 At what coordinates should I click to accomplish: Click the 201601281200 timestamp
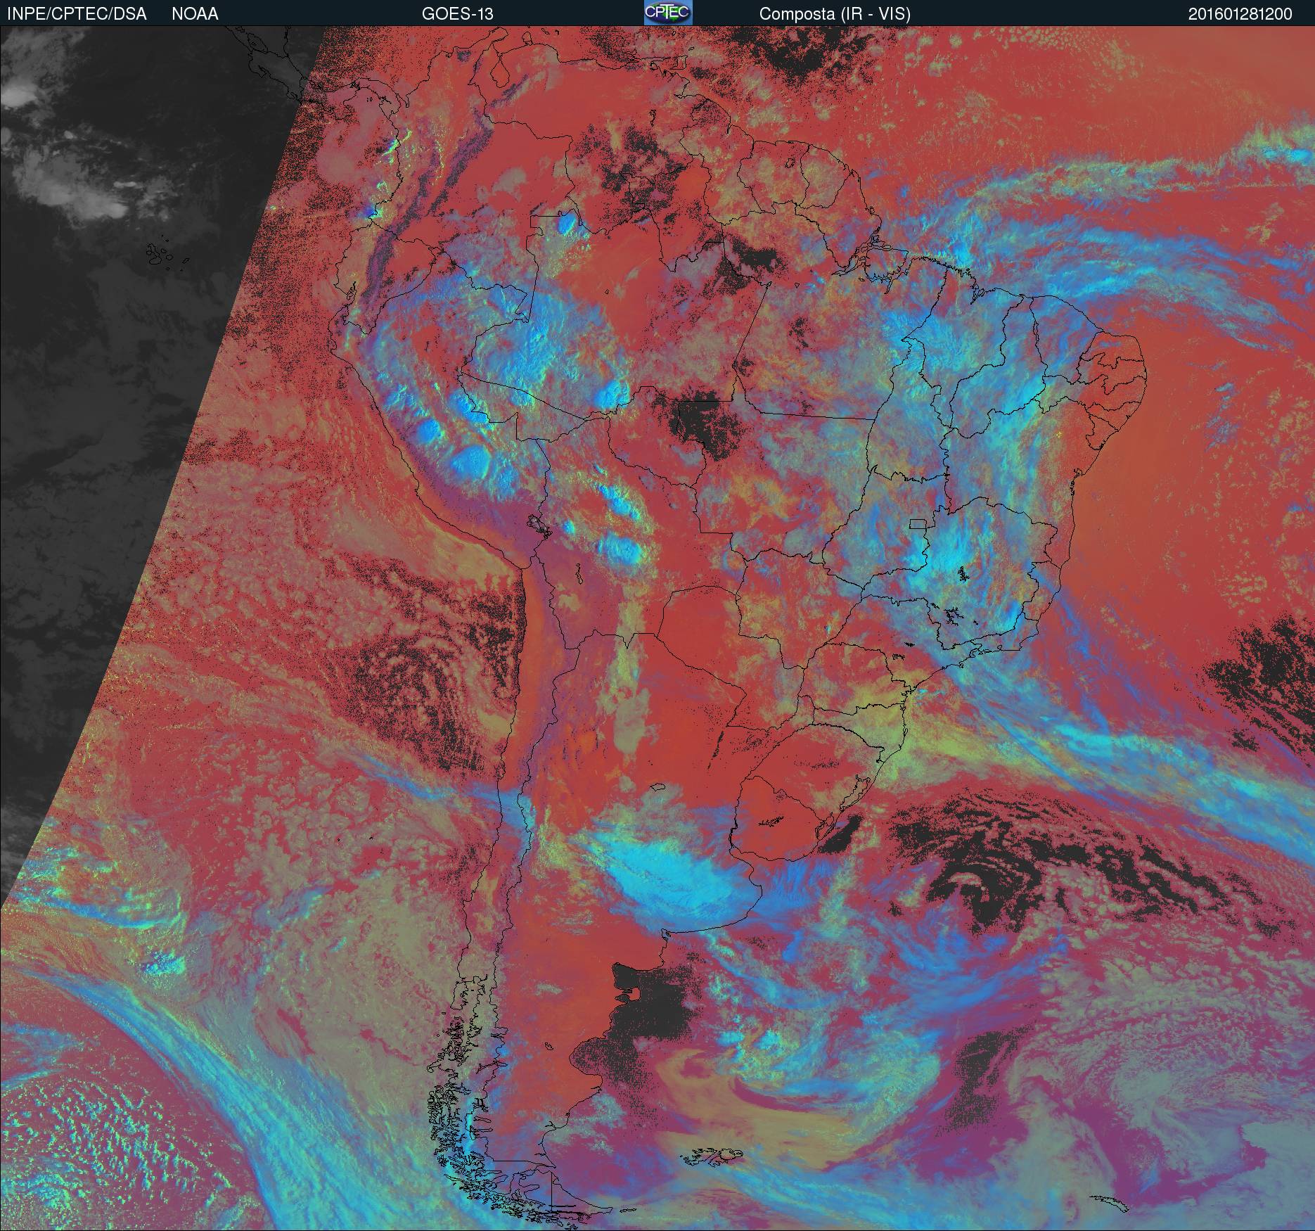1240,14
